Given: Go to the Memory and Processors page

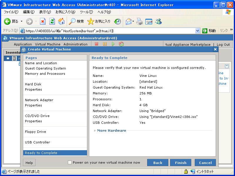Looking at the screenshot, I should 45,74.
